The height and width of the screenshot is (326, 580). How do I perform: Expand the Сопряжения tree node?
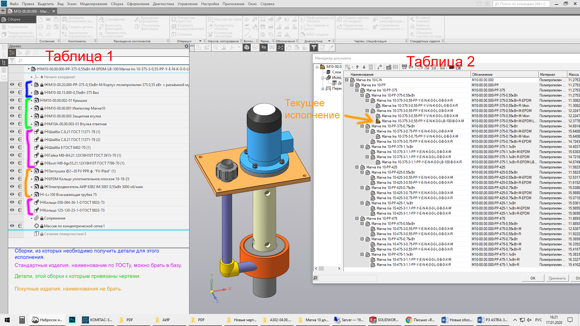coord(32,218)
